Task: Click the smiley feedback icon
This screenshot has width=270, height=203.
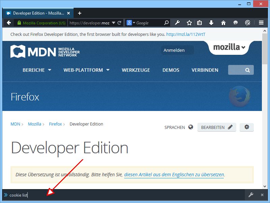Action: (235, 23)
